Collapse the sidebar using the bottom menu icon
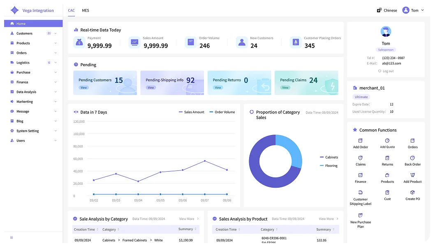The height and width of the screenshot is (248, 435). click(x=12, y=237)
